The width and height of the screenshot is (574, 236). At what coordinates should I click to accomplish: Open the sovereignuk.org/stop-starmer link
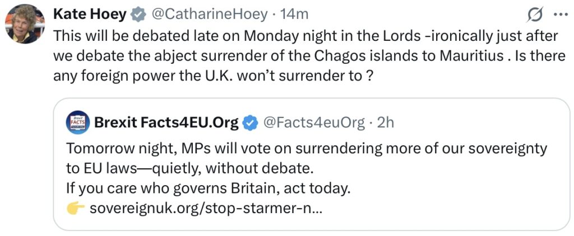[206, 209]
